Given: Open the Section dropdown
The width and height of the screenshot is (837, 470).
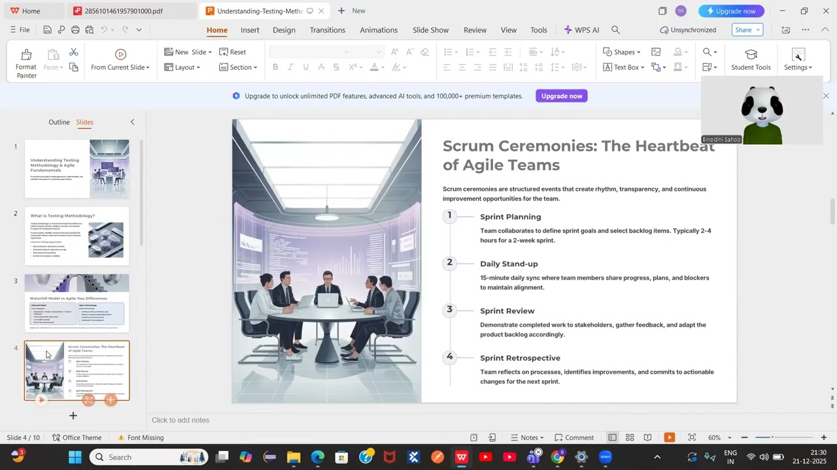Looking at the screenshot, I should click(x=238, y=67).
